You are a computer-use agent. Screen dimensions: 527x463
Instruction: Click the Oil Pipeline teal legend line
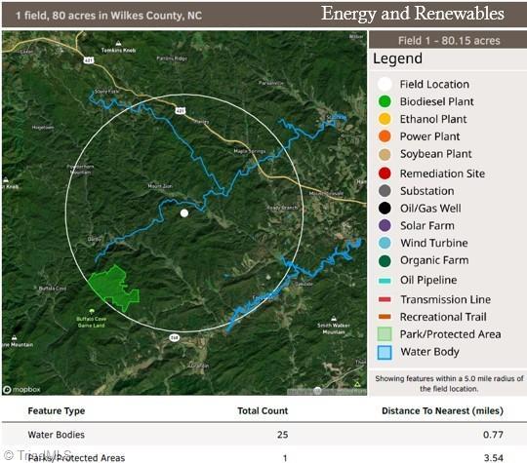[385, 281]
